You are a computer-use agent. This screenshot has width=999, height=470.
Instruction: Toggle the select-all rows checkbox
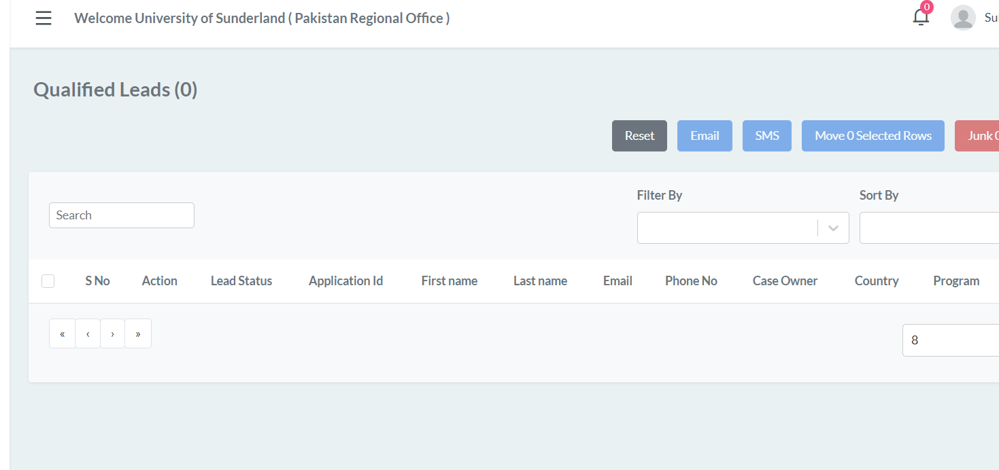48,281
